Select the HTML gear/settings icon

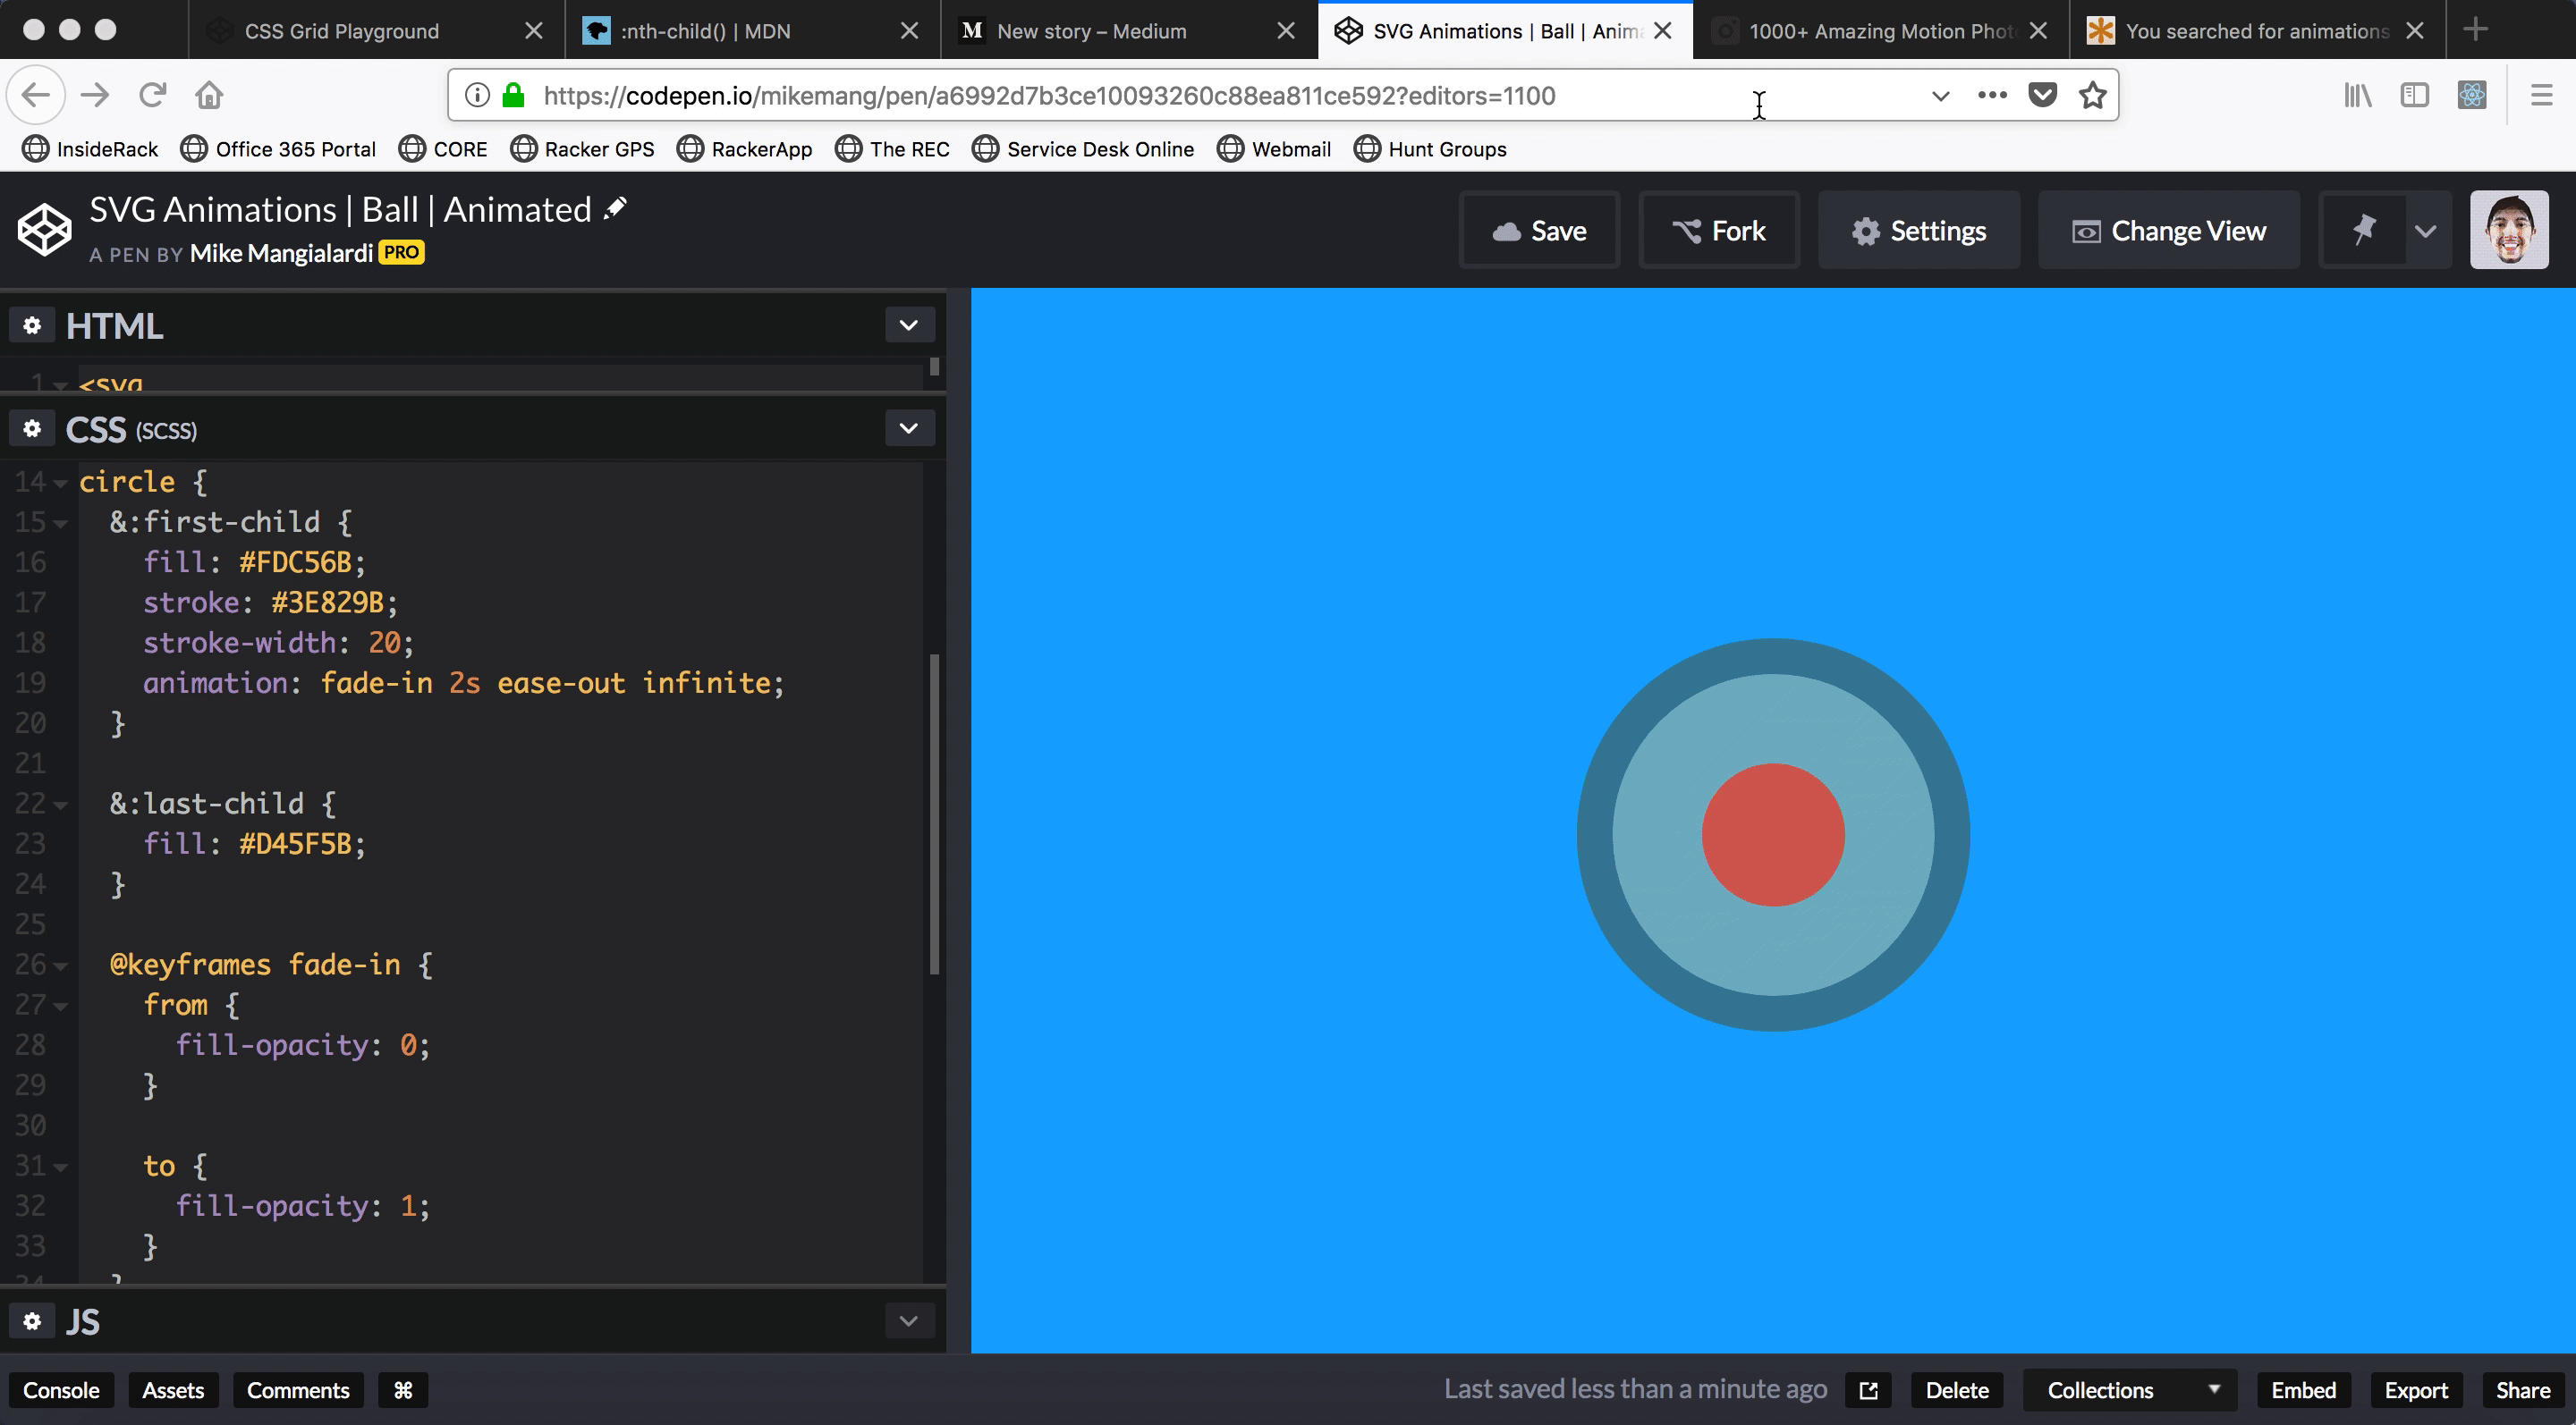30,323
